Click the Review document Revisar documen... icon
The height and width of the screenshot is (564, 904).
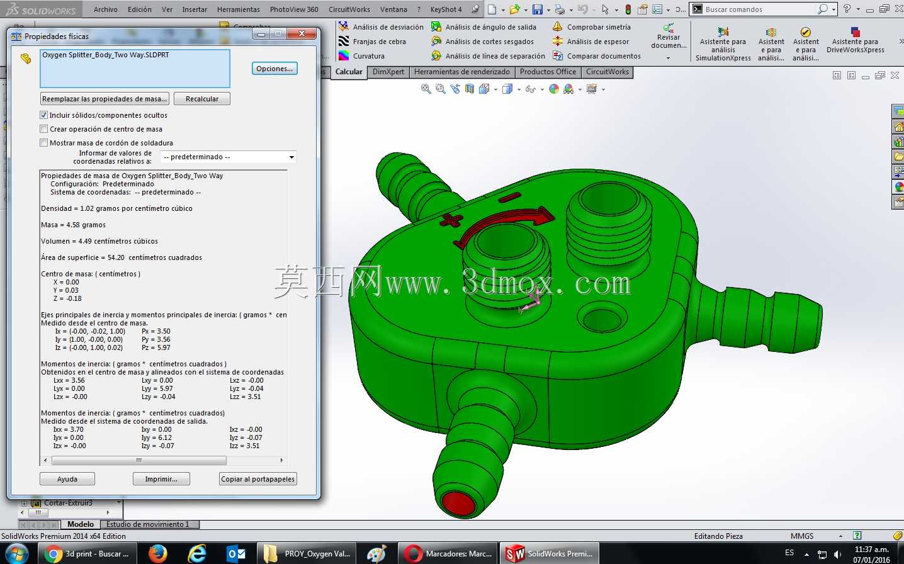coord(669,28)
